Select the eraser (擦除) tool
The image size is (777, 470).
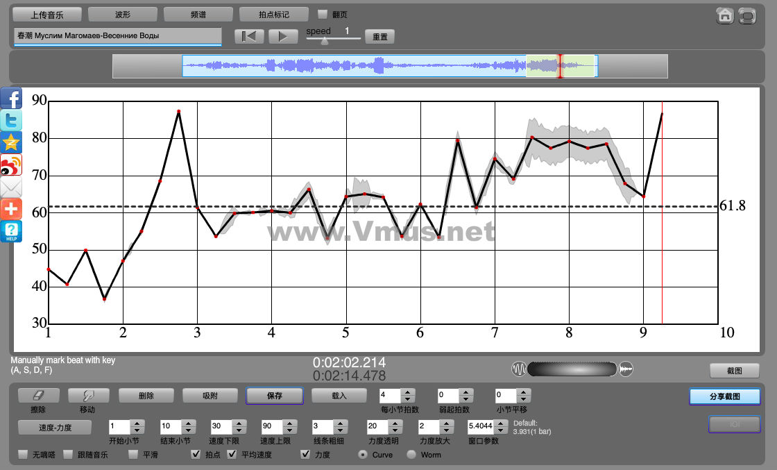(38, 396)
